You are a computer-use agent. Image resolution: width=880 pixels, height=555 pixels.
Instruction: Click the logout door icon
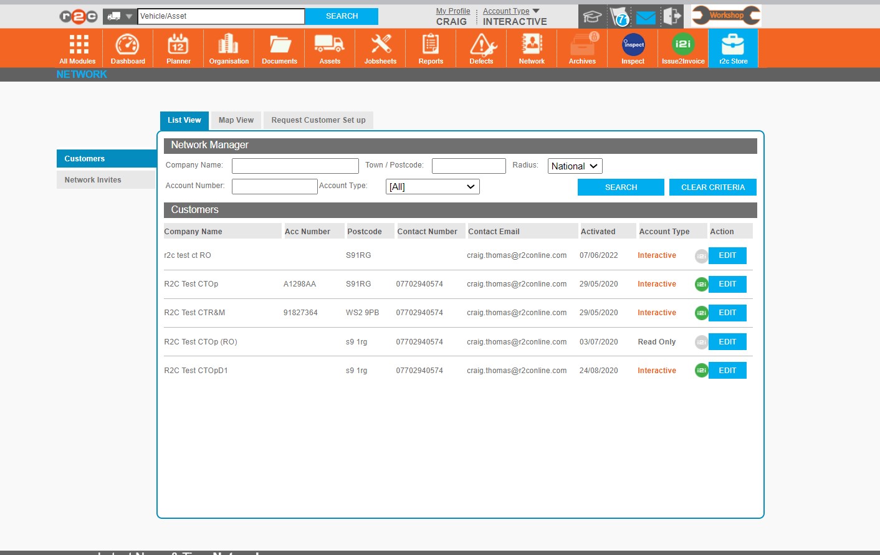tap(672, 17)
